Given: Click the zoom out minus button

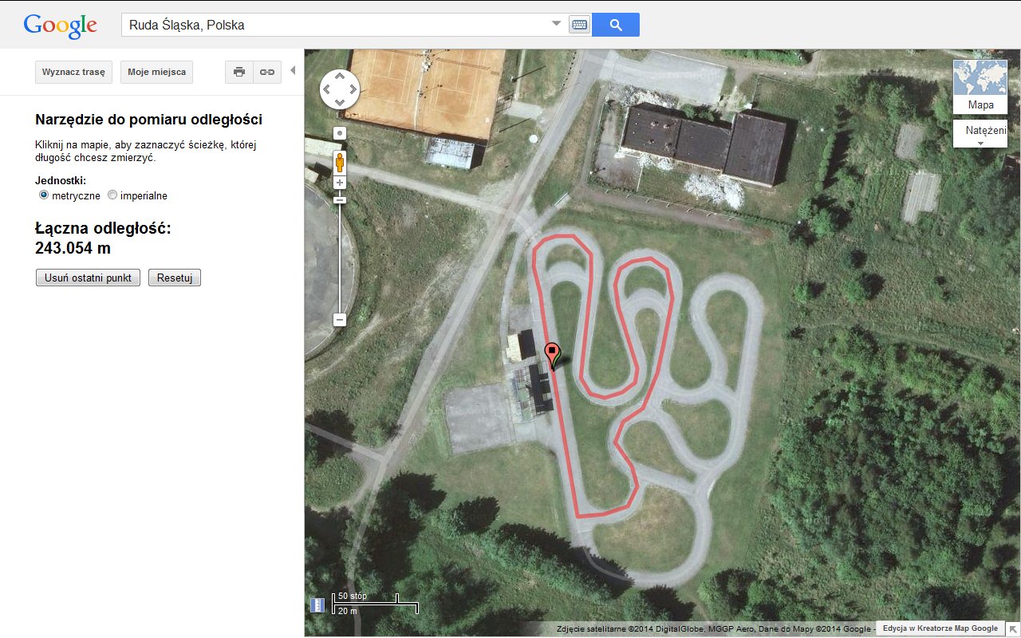Looking at the screenshot, I should pyautogui.click(x=340, y=320).
